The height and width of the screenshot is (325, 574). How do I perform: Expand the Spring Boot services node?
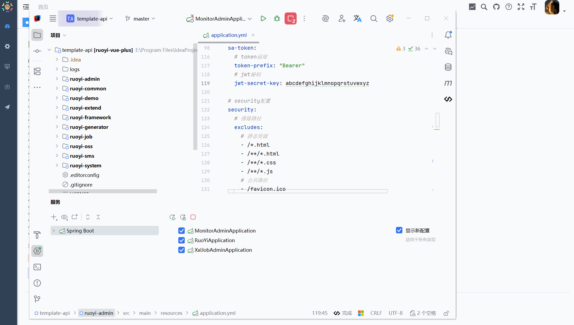(54, 231)
